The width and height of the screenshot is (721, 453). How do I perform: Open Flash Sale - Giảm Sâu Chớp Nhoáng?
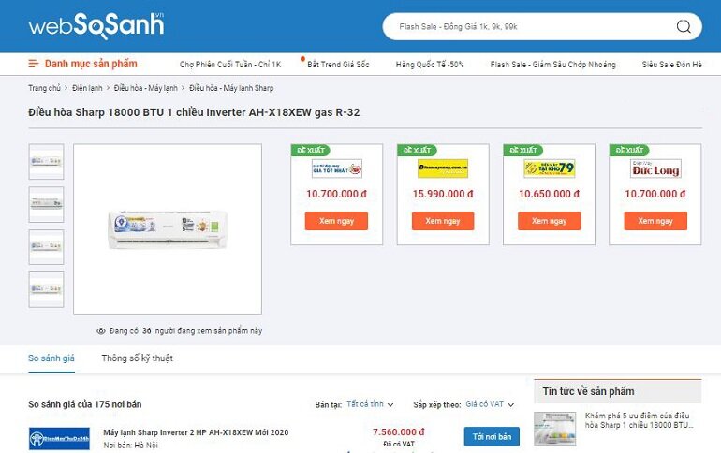tap(552, 65)
